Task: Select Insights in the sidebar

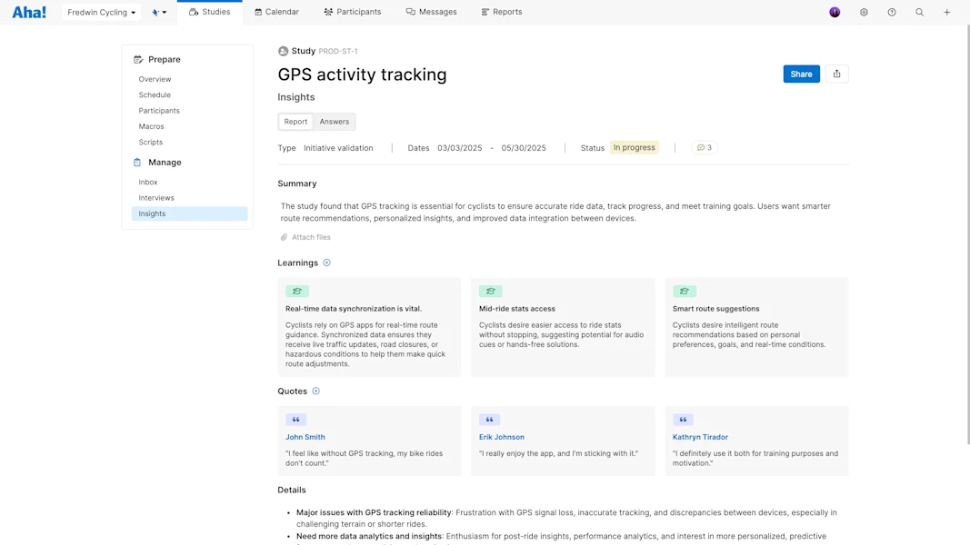Action: click(x=189, y=213)
